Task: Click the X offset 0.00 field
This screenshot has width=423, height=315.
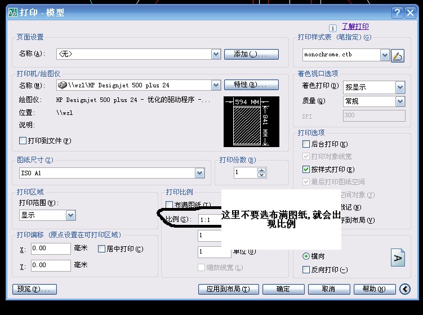Action: click(x=51, y=249)
